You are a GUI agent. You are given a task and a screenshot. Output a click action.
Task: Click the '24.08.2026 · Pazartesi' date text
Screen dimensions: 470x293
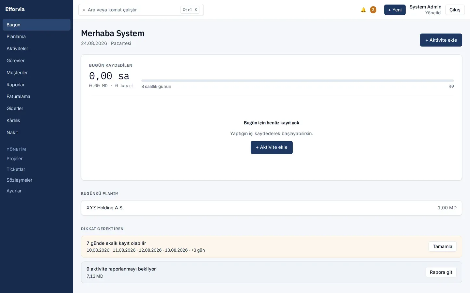[x=106, y=43]
